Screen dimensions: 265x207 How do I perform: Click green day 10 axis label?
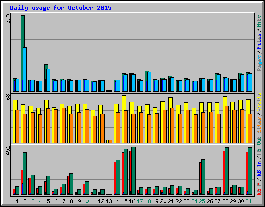tap(85, 201)
